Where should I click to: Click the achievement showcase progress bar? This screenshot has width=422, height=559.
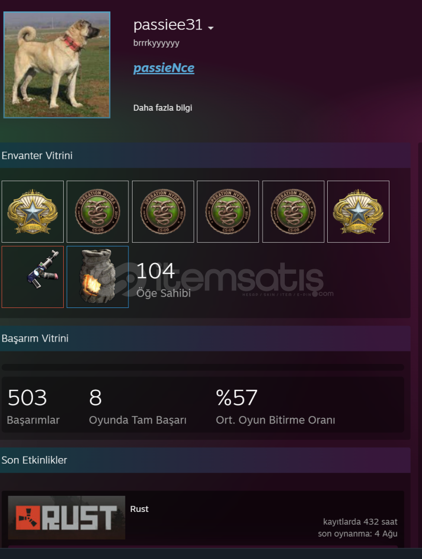pos(203,367)
